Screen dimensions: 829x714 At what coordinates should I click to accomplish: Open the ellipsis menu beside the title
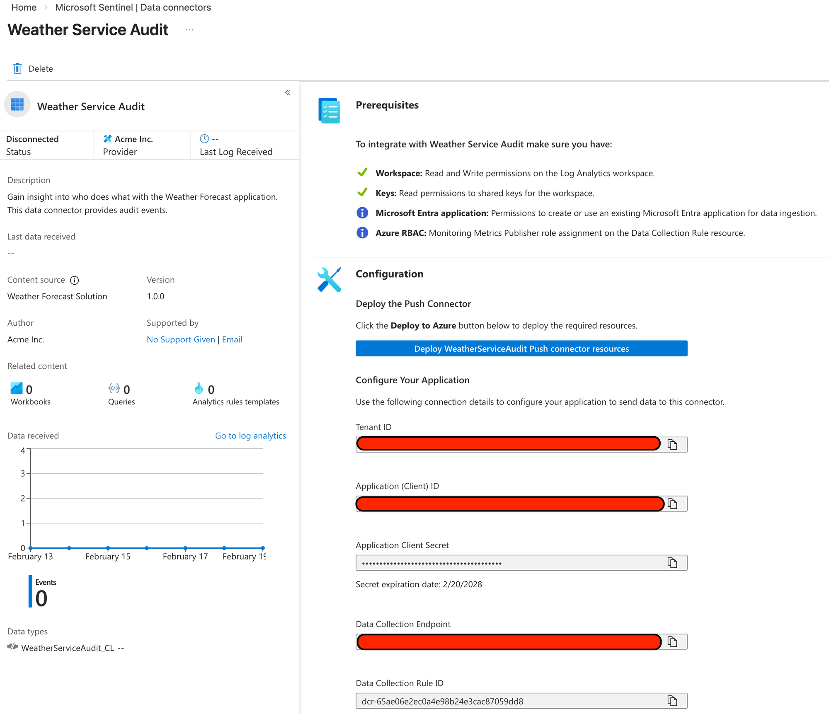pyautogui.click(x=190, y=30)
